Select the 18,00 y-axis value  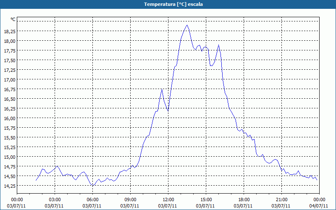click(x=10, y=41)
